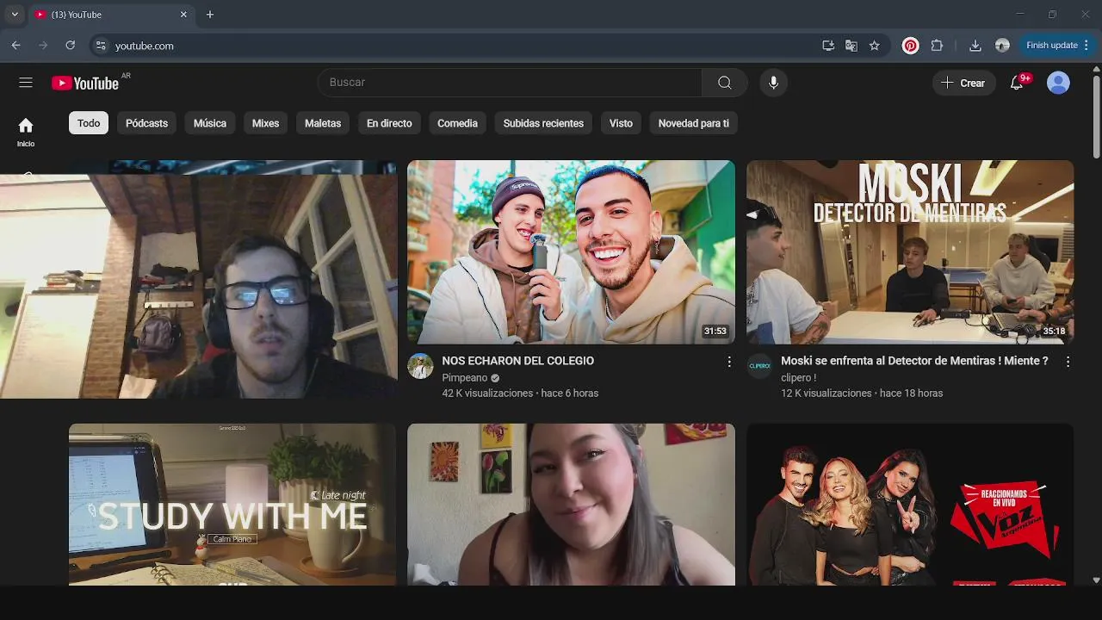Bookmark this page with star icon

coord(875,46)
